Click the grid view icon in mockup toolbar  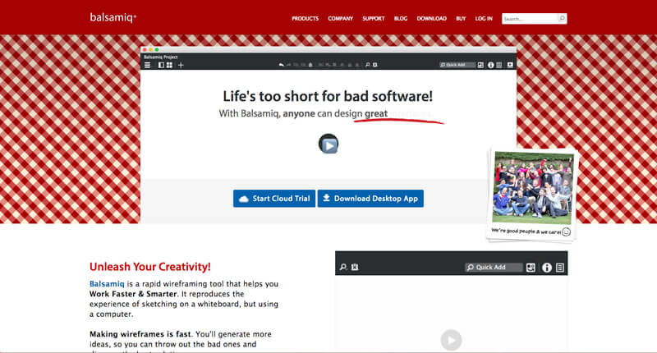tap(169, 65)
